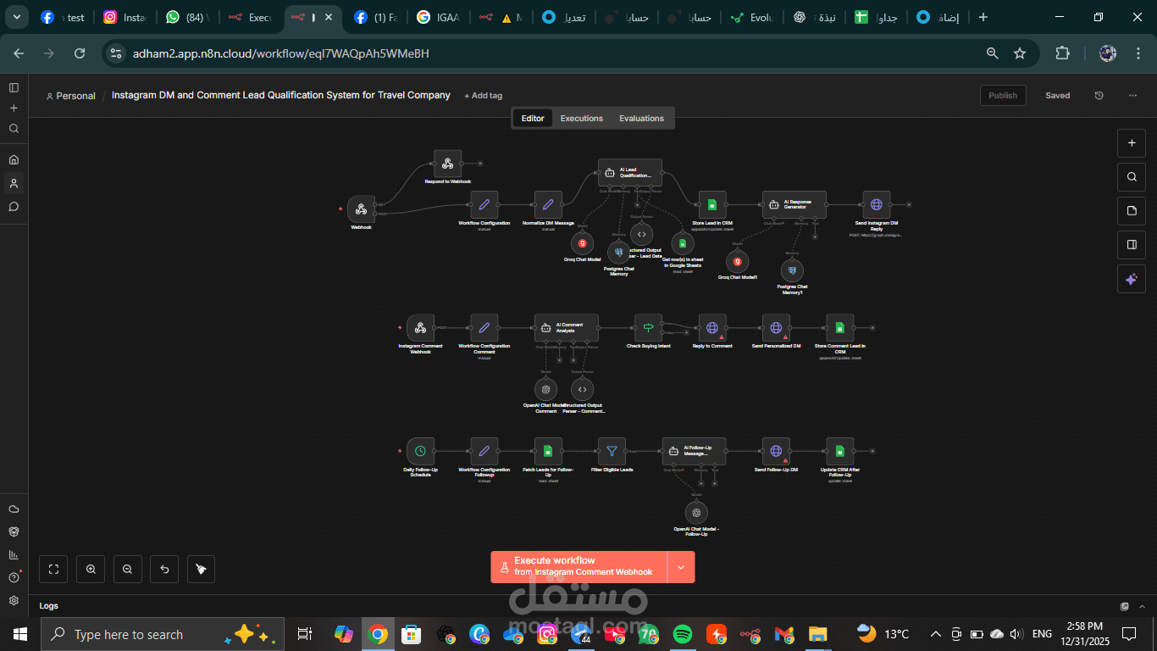Toggle the canvas side panel button
This screenshot has height=651, width=1157.
[1132, 245]
